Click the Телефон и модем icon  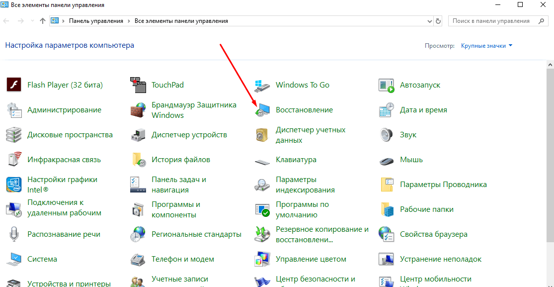[138, 260]
